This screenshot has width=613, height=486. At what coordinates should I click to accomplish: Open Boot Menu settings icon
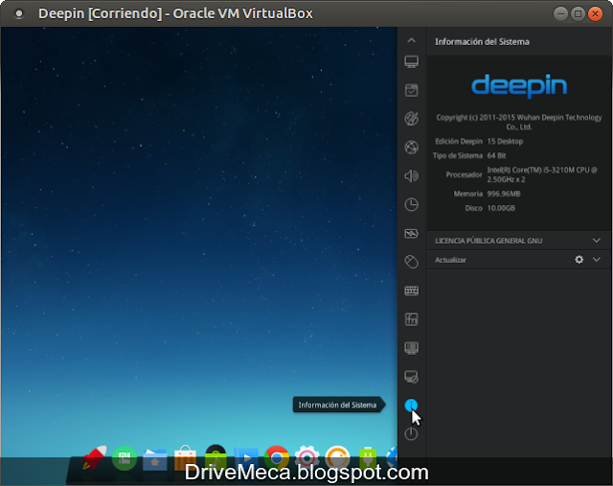pos(411,348)
